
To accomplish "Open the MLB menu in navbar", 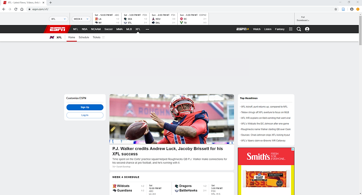I will point(129,29).
